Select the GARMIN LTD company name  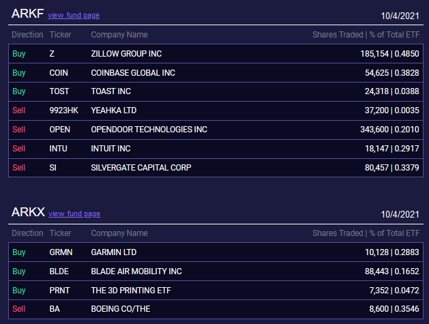point(114,252)
